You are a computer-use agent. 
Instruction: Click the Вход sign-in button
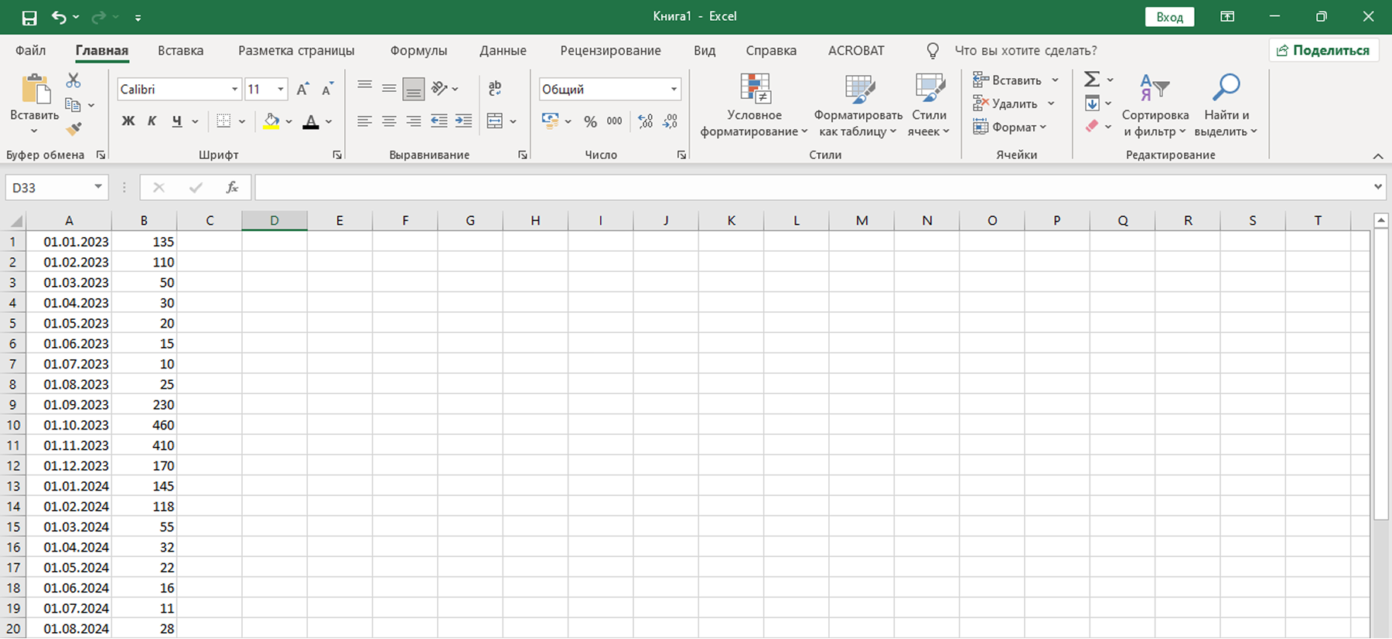(1169, 17)
